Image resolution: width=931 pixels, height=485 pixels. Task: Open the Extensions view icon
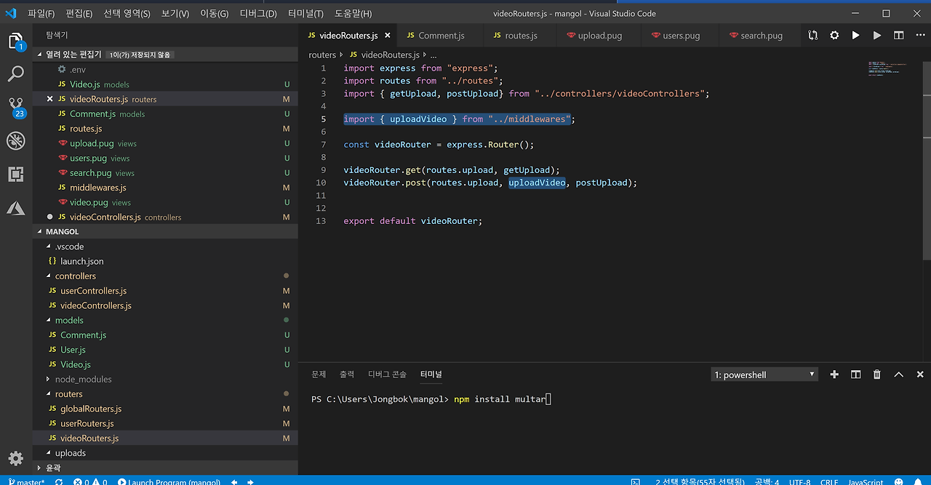(x=16, y=175)
